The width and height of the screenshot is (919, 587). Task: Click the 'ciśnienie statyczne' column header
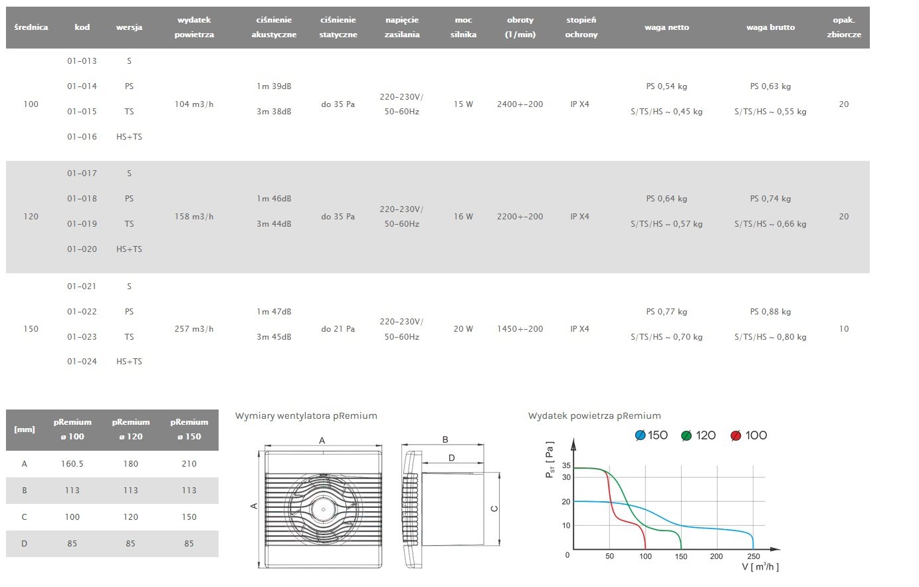click(x=338, y=27)
